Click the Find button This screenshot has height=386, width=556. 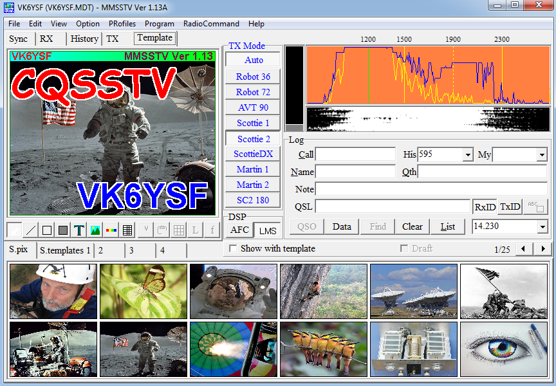pos(378,227)
